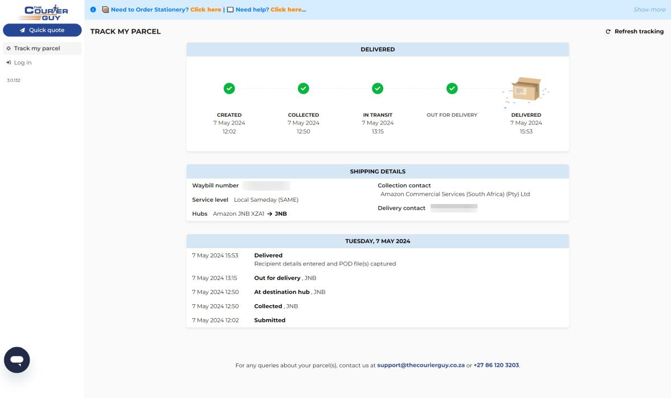Open the chat support bubble
The image size is (671, 398).
click(x=17, y=360)
